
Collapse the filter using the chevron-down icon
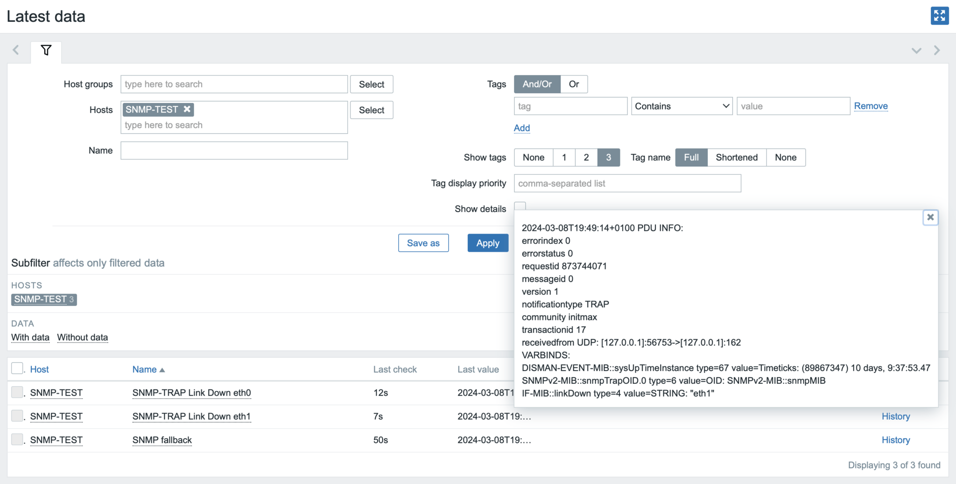(916, 50)
